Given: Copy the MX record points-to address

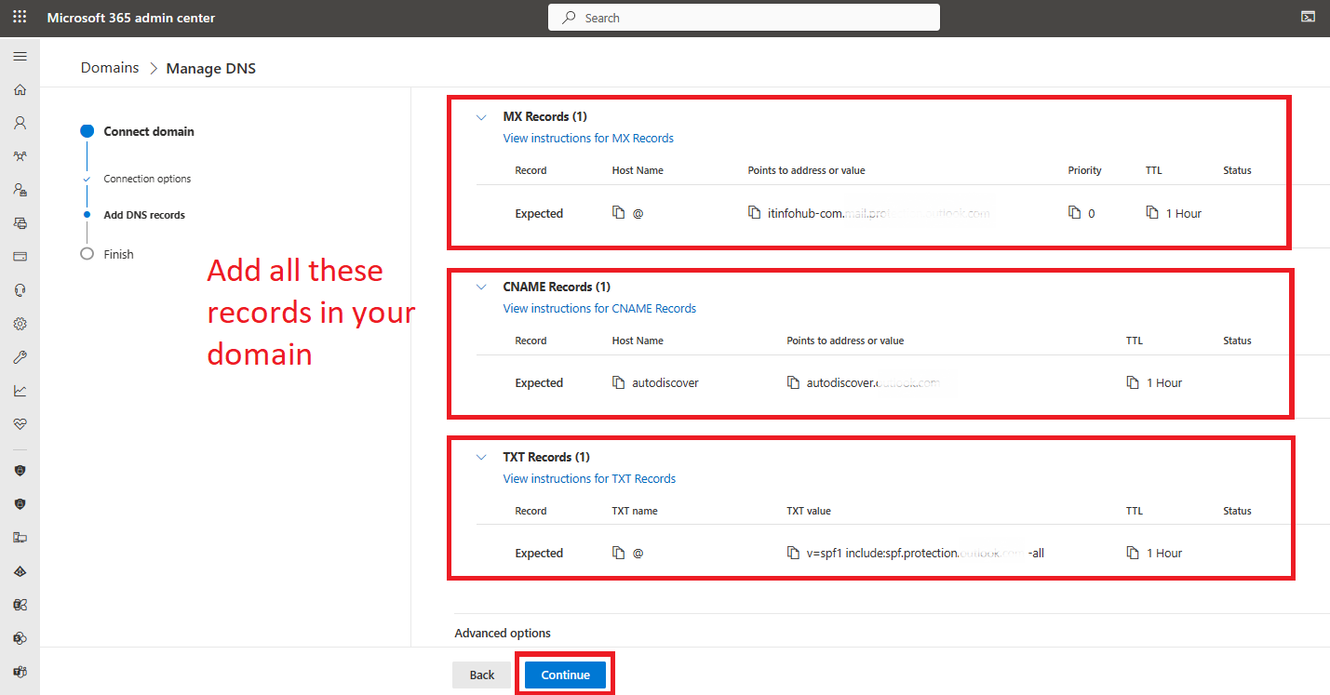Looking at the screenshot, I should (754, 213).
